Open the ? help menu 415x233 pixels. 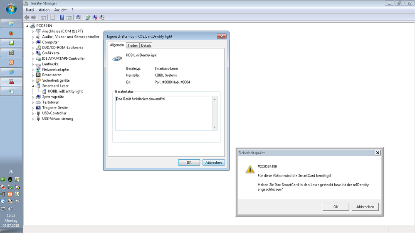(x=72, y=10)
